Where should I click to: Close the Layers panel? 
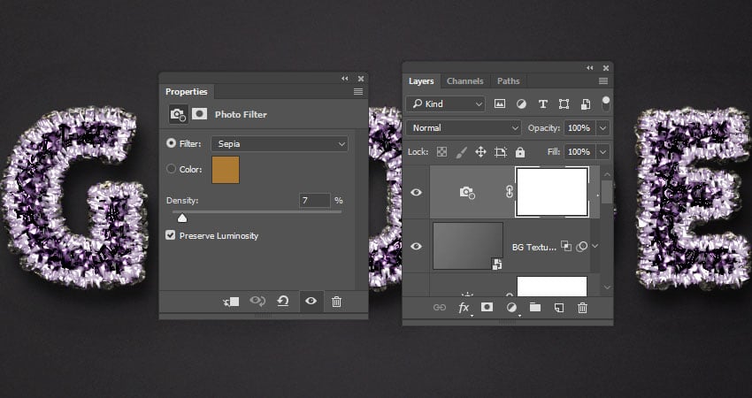click(606, 68)
